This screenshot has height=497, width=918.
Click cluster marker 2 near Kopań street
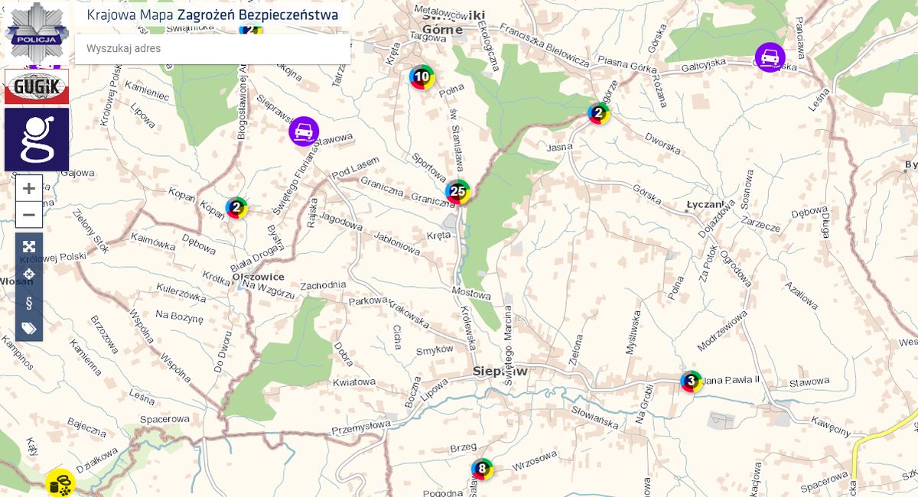[236, 207]
